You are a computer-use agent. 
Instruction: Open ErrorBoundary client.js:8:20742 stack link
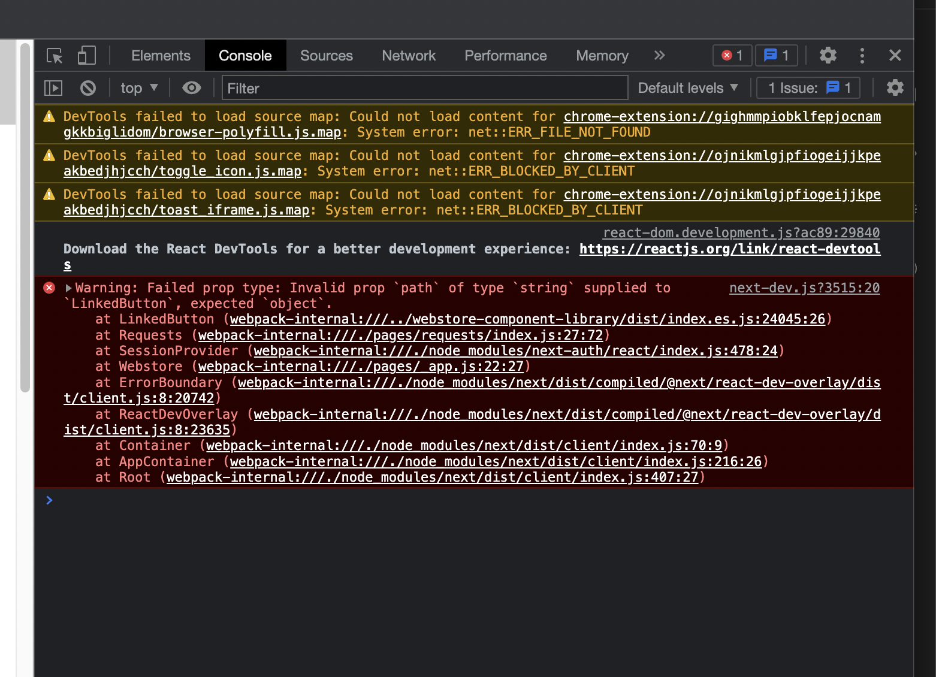click(472, 390)
